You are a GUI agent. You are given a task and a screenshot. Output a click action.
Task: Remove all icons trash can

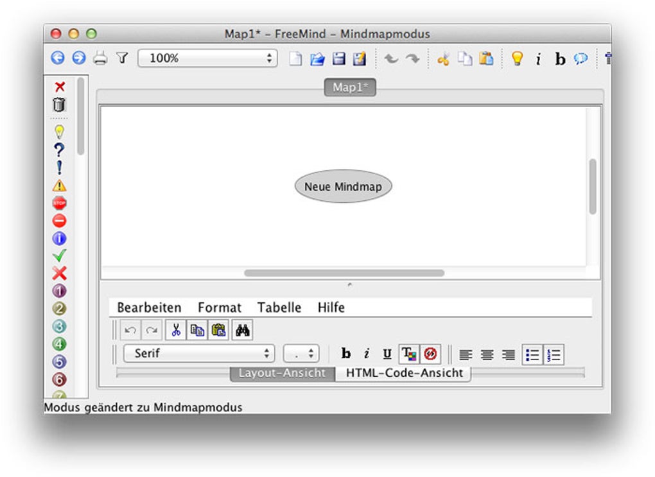point(59,105)
